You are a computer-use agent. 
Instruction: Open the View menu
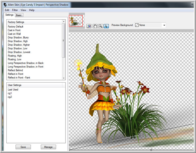[x=23, y=10]
